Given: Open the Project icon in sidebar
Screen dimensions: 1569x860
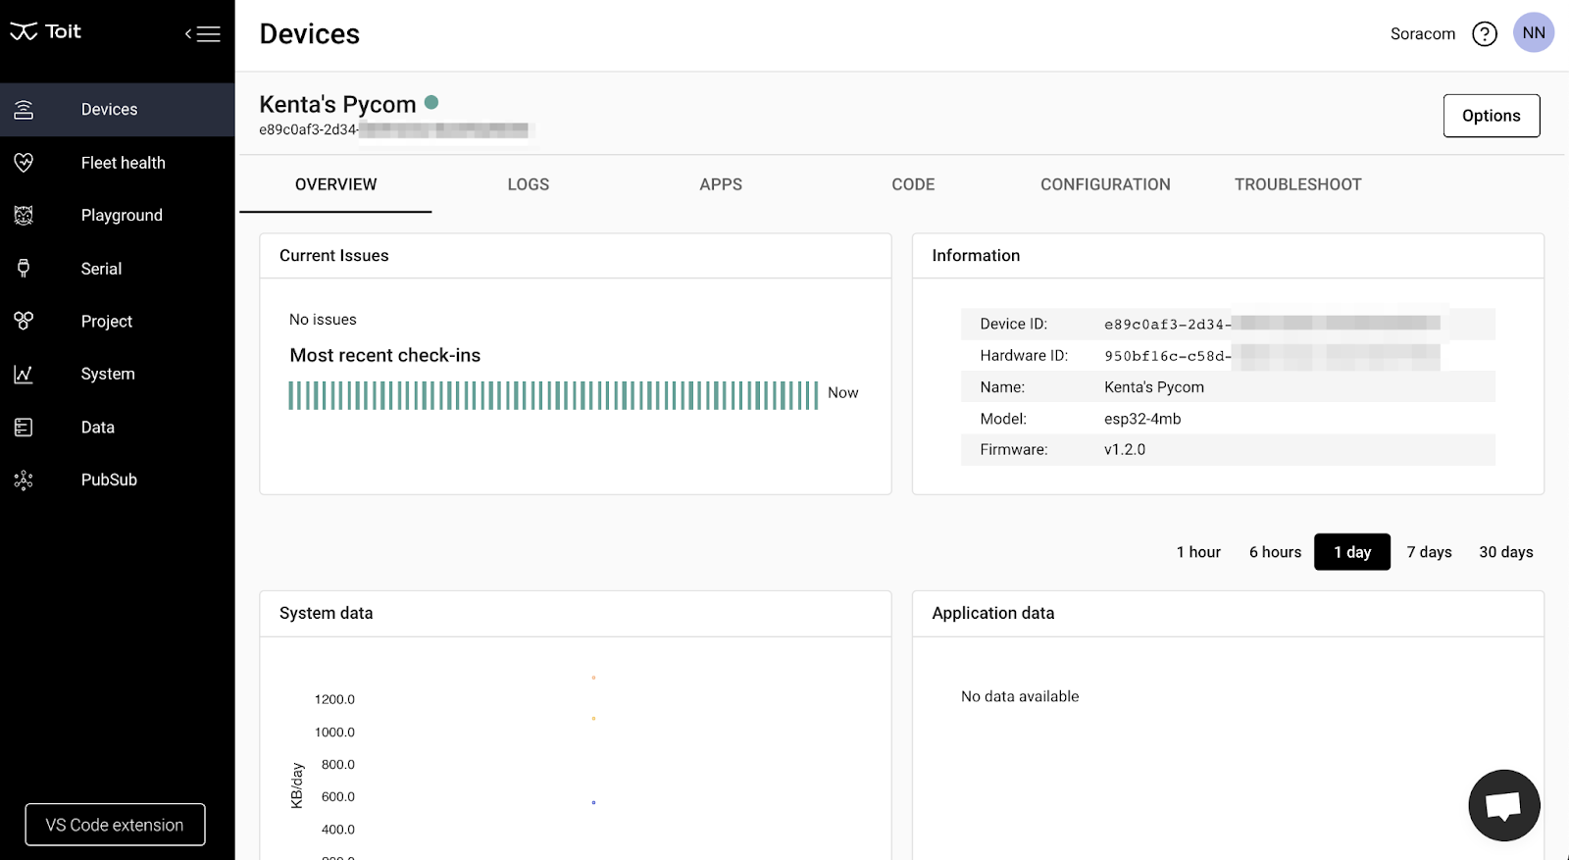Looking at the screenshot, I should pyautogui.click(x=24, y=321).
